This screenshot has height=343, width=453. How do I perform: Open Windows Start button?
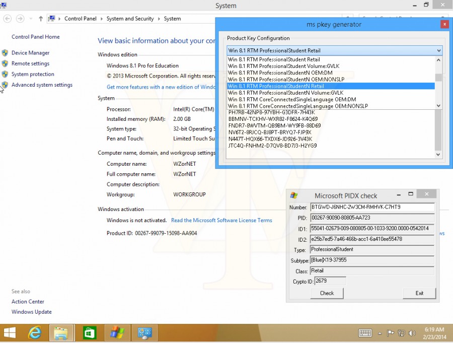tap(10, 333)
